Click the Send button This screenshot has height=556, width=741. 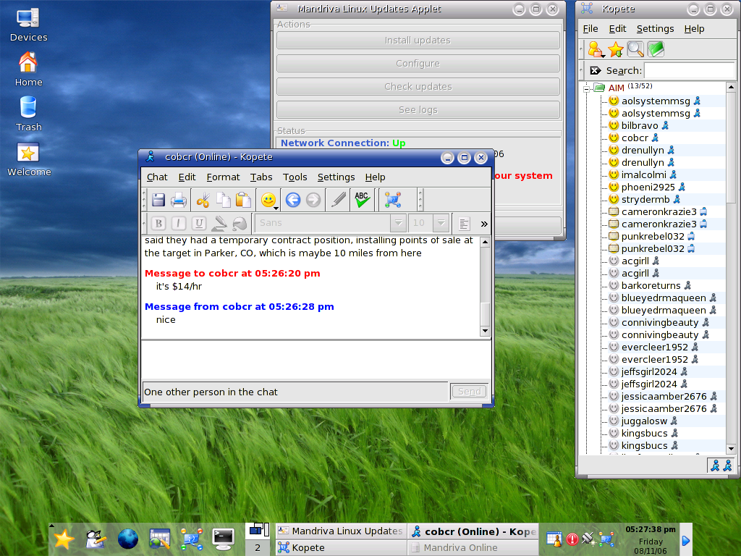[469, 392]
